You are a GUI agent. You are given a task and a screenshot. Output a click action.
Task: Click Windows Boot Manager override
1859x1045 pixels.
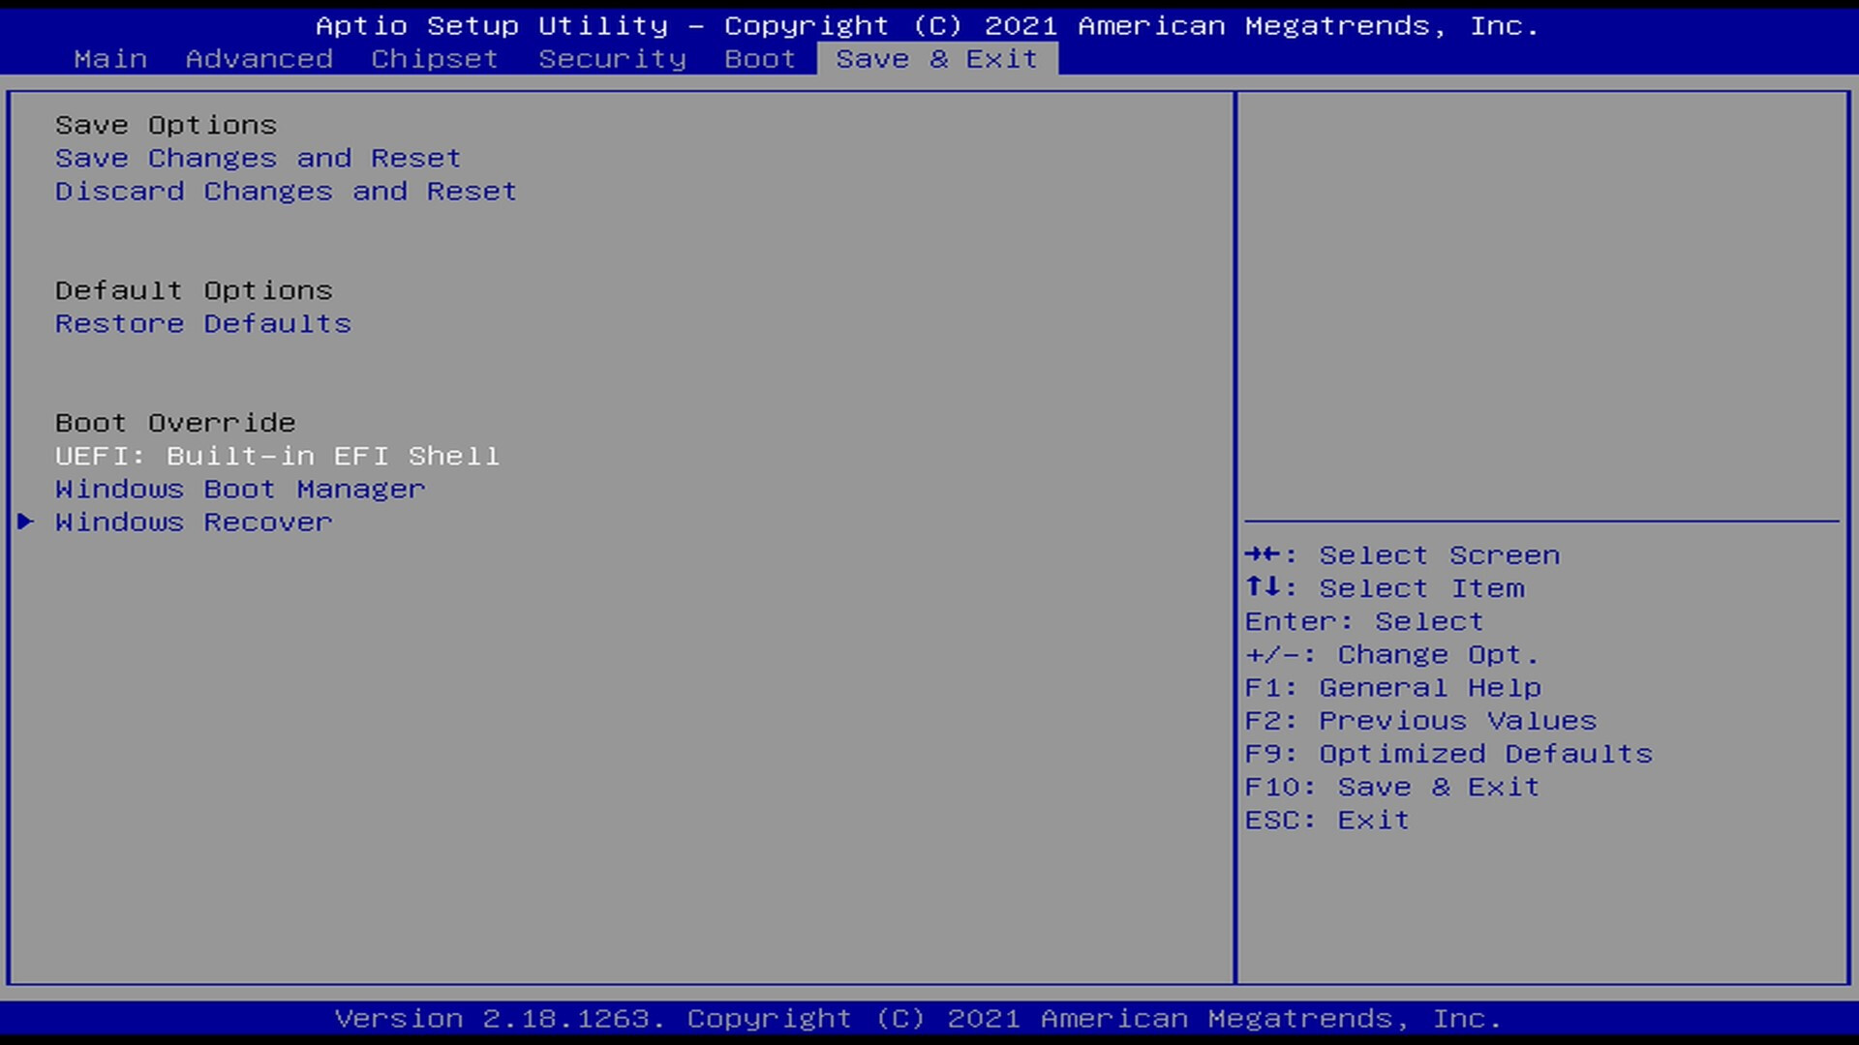point(240,488)
